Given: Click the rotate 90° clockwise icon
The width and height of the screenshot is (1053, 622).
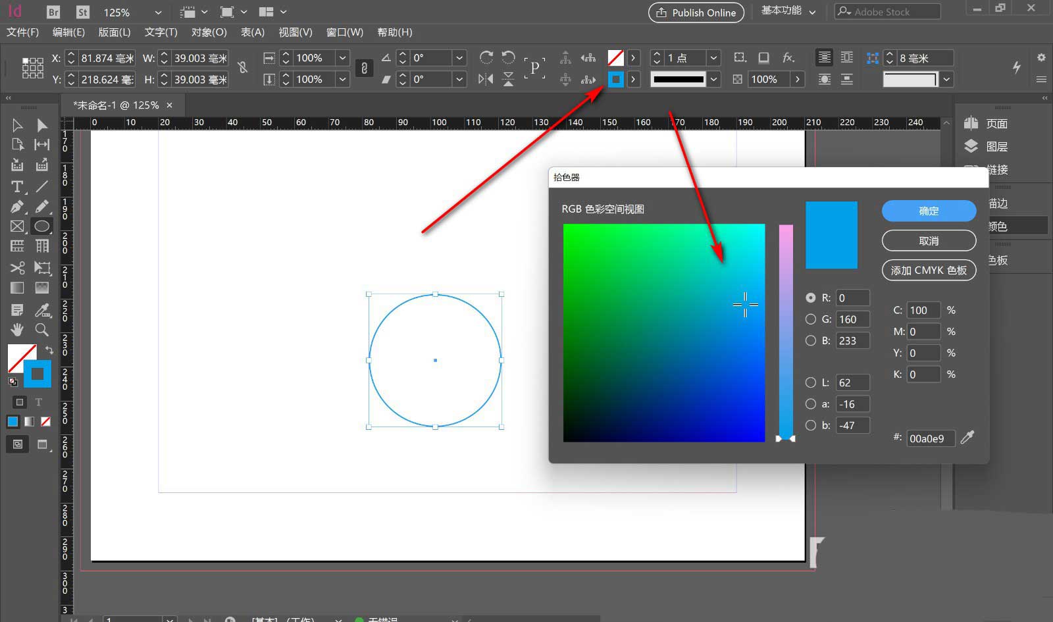Looking at the screenshot, I should coord(486,58).
